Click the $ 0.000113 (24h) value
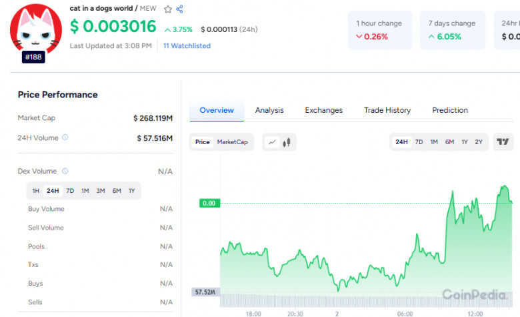The image size is (520, 317). click(x=229, y=29)
